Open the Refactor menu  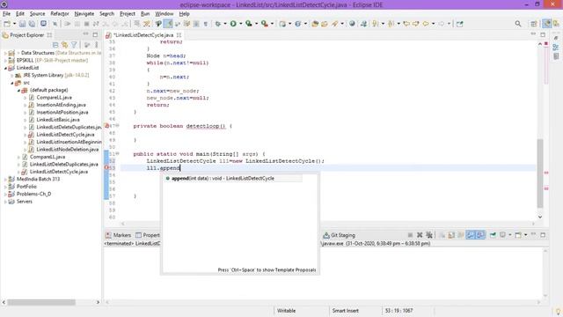60,14
